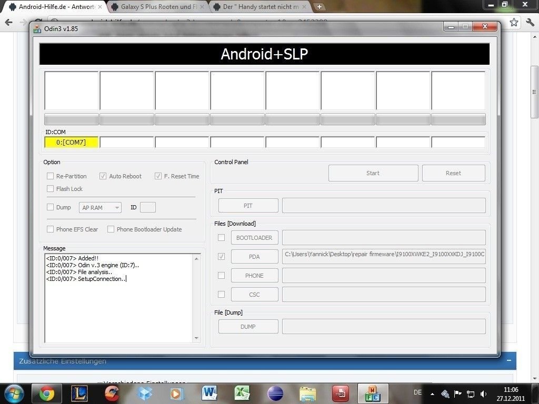Open a new Chrome tab
The width and height of the screenshot is (539, 404).
(320, 6)
